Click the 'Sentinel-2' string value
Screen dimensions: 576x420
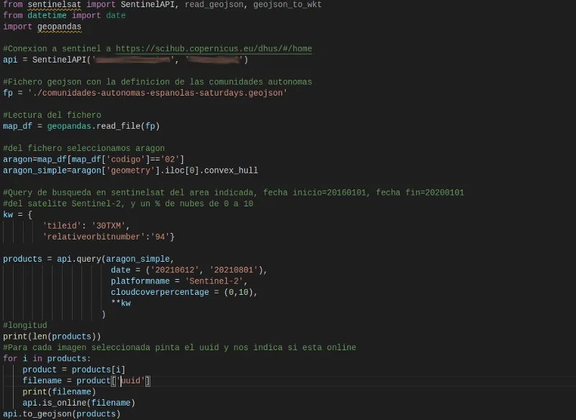coord(214,281)
